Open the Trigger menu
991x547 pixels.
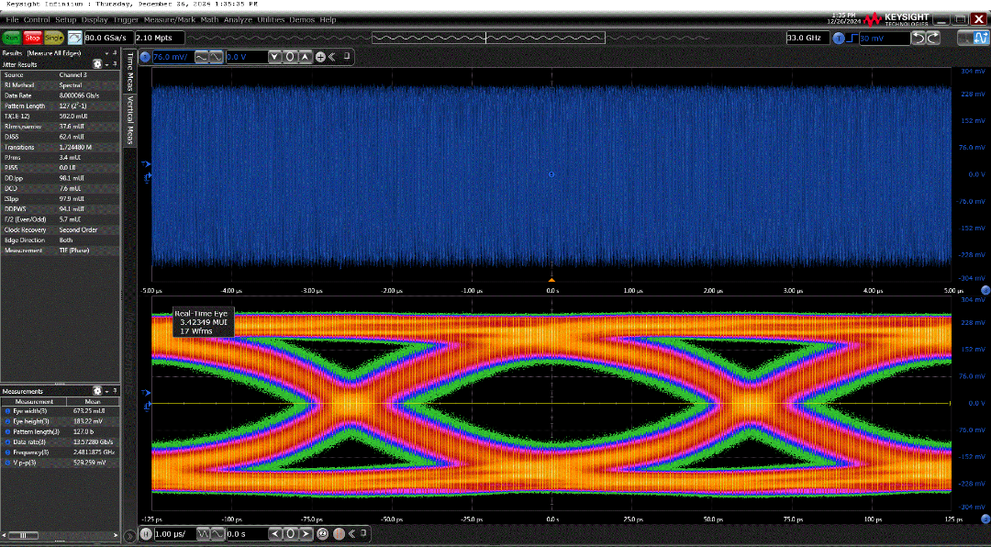pyautogui.click(x=126, y=19)
